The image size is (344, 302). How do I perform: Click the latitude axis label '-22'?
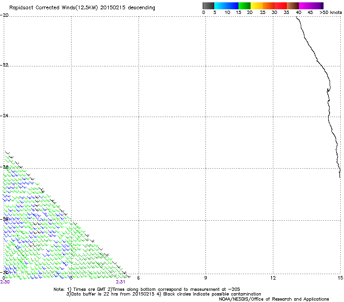(5, 65)
